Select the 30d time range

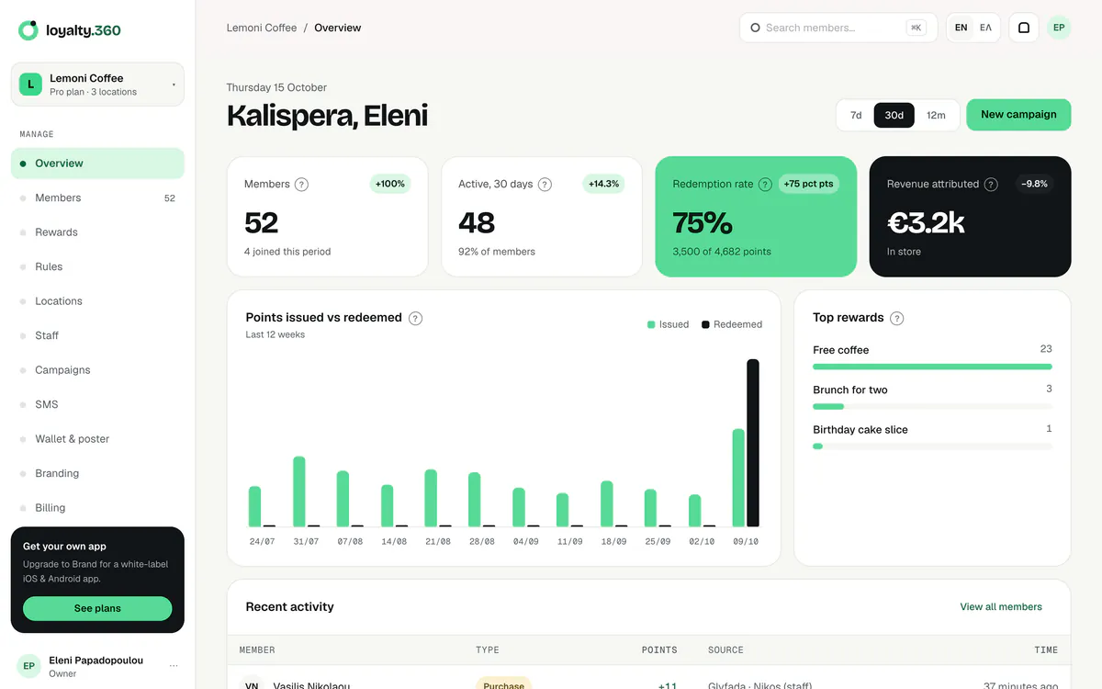(894, 115)
